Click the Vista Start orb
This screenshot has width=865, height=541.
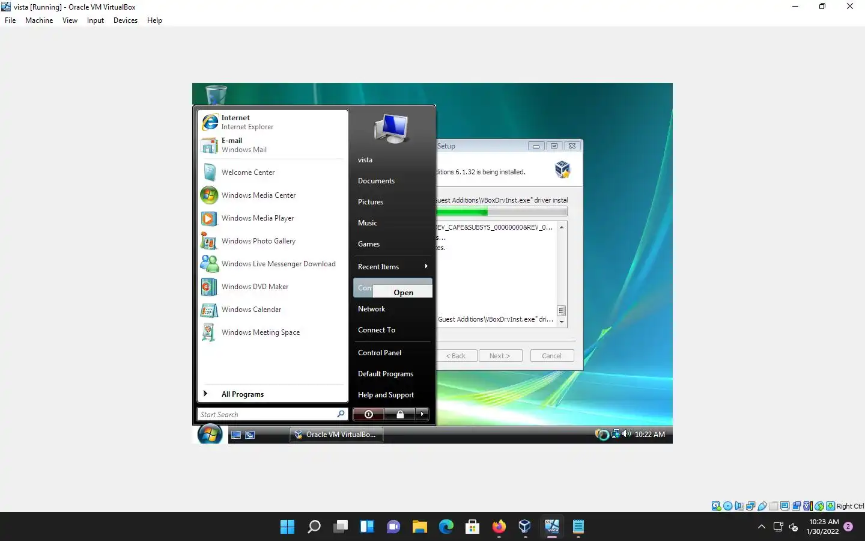(210, 434)
